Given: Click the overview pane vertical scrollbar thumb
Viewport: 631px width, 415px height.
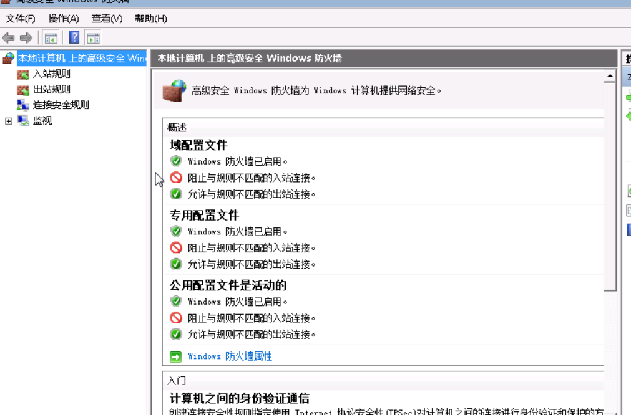Looking at the screenshot, I should pyautogui.click(x=610, y=186).
